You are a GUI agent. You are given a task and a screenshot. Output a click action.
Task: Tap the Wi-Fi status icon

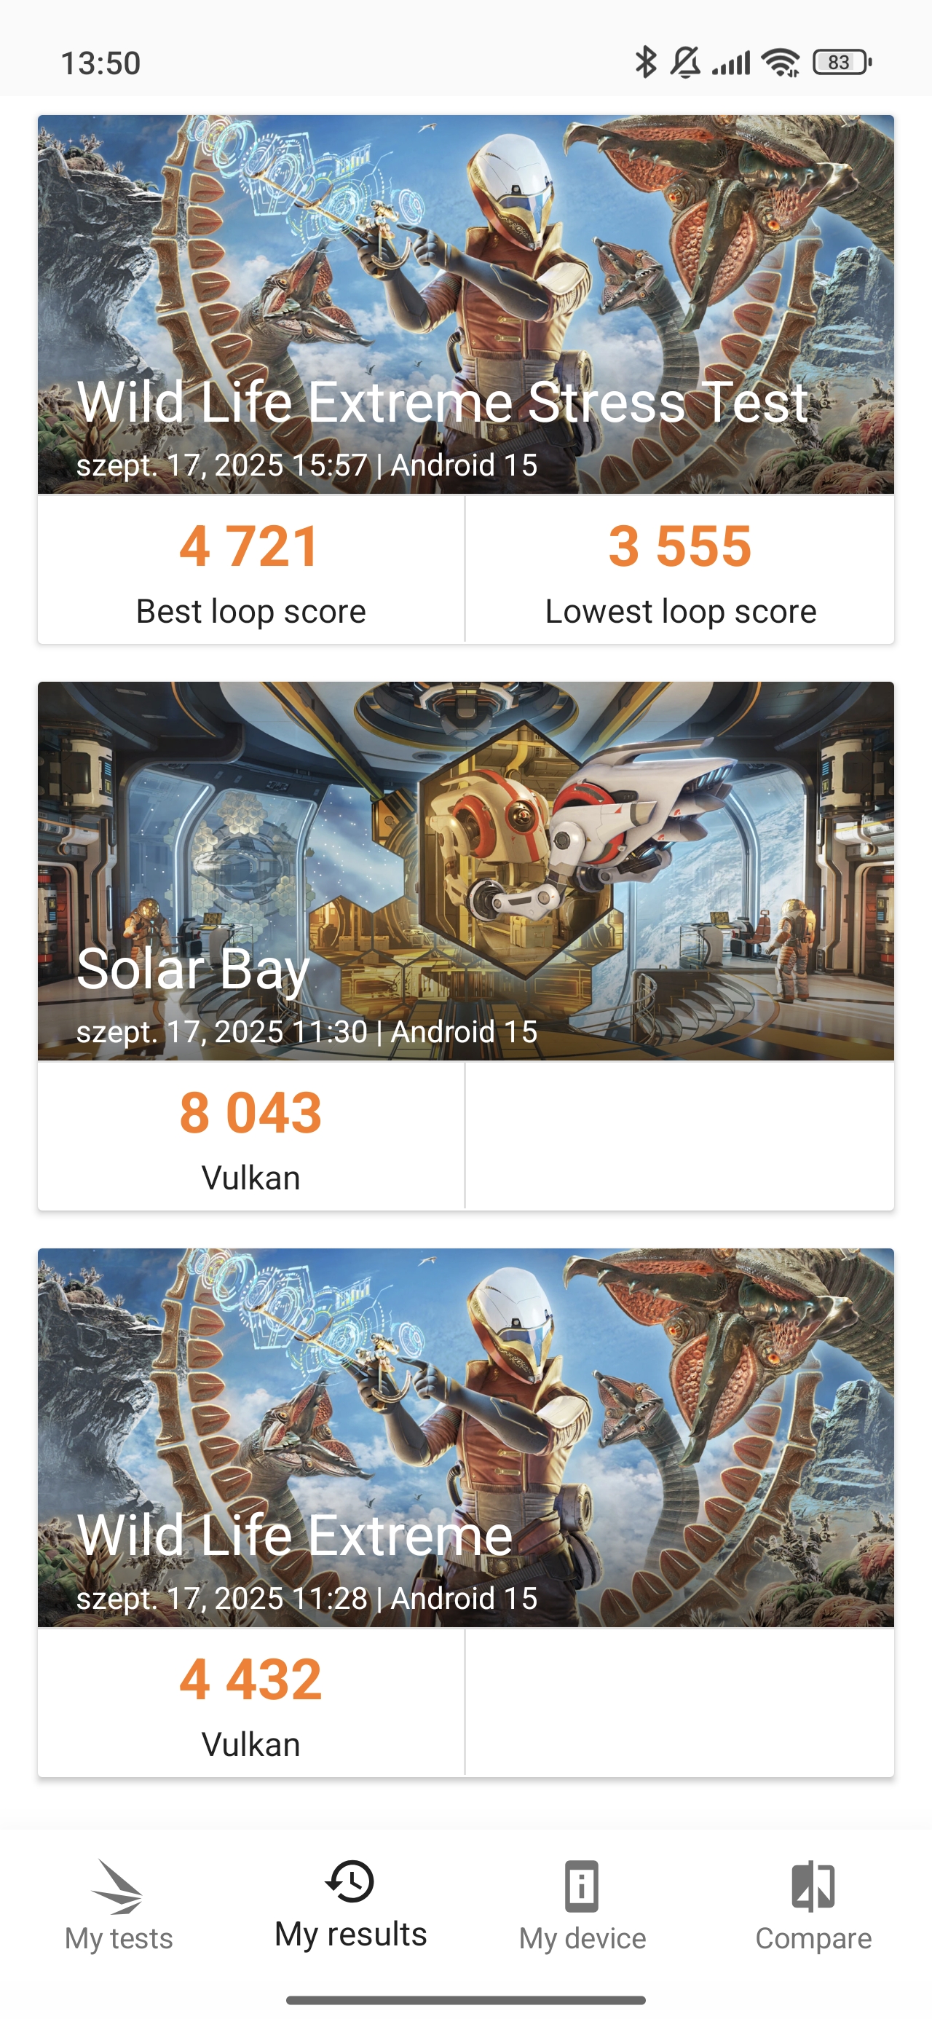click(x=781, y=62)
